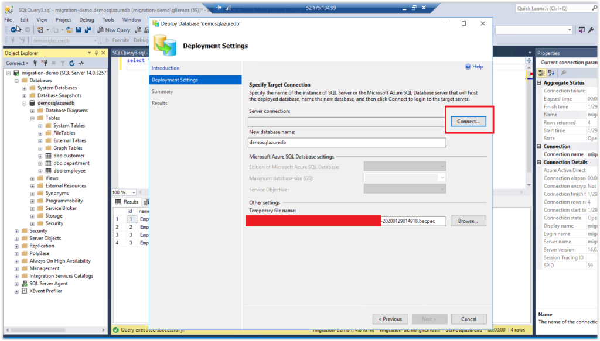The width and height of the screenshot is (600, 341).
Task: Collapse the migration-demo server node
Action: (x=8, y=73)
